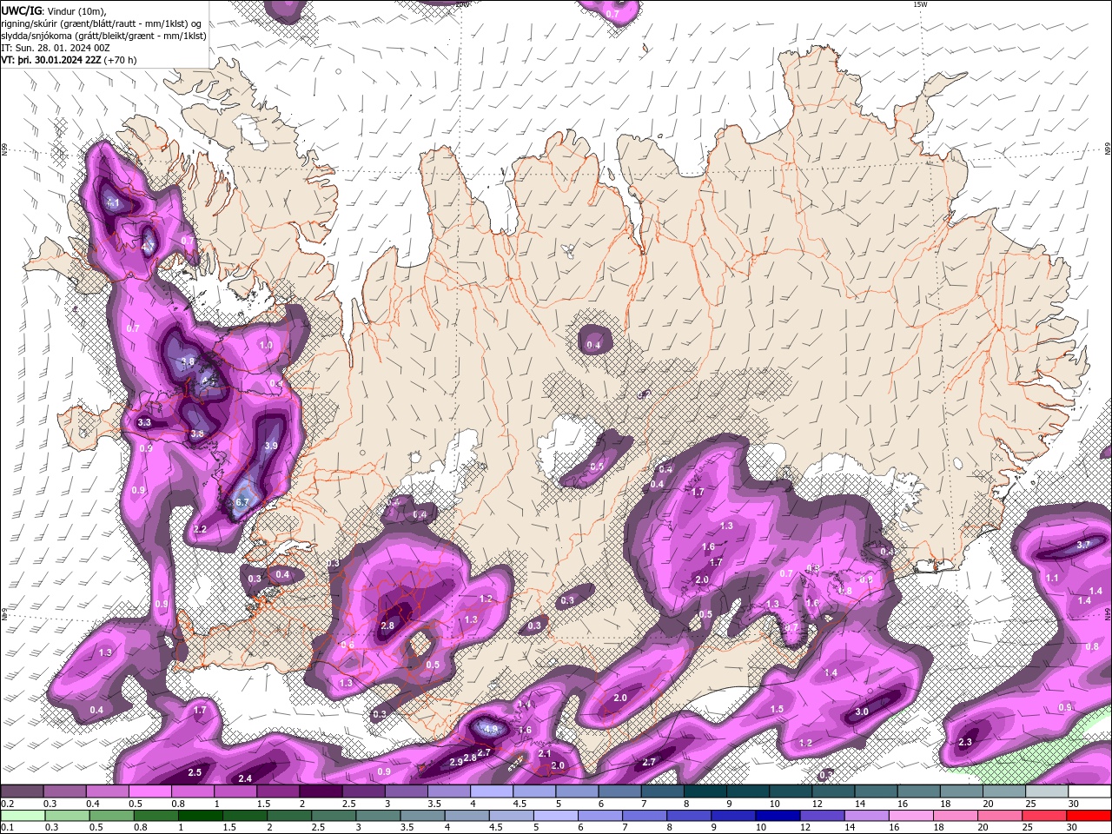Click the 0.6 precipitation value in the southwest
The image size is (1112, 834).
point(347,645)
